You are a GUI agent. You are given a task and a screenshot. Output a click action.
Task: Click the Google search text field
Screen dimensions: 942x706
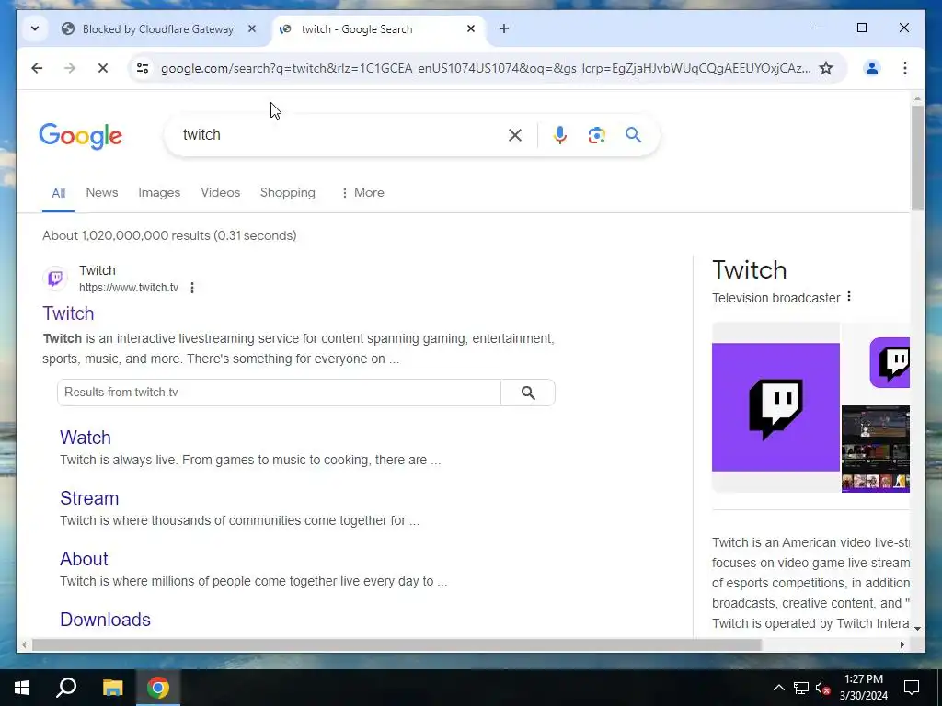(x=342, y=135)
